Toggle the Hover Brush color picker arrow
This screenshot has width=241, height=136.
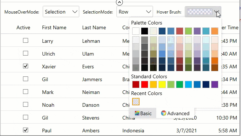pos(217,12)
